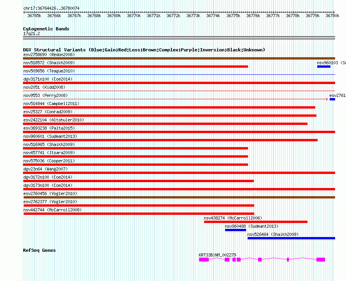Open the Cytogenetic Bands track title
The width and height of the screenshot is (346, 281).
[46, 29]
